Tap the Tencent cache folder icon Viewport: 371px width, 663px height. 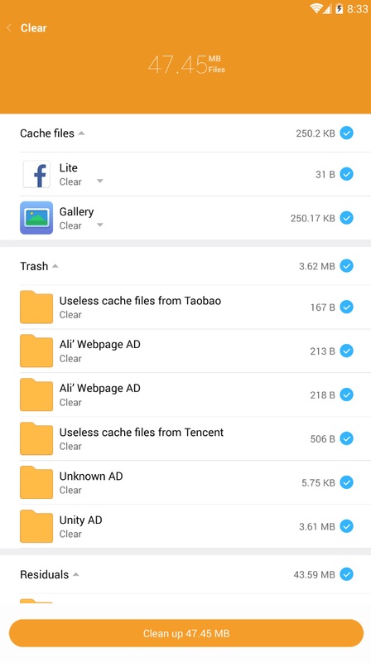point(36,438)
